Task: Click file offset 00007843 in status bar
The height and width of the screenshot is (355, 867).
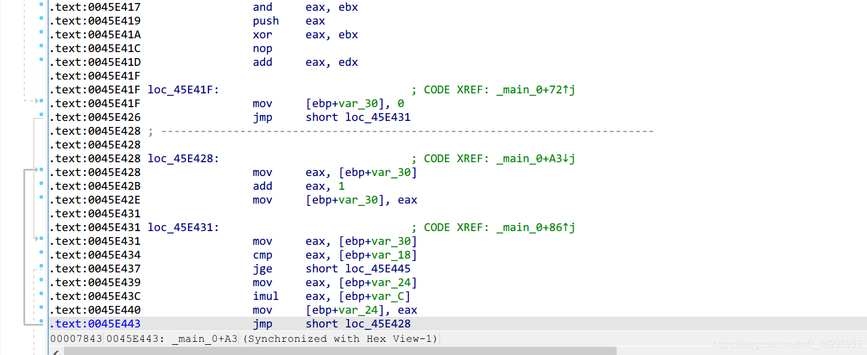Action: (x=77, y=339)
